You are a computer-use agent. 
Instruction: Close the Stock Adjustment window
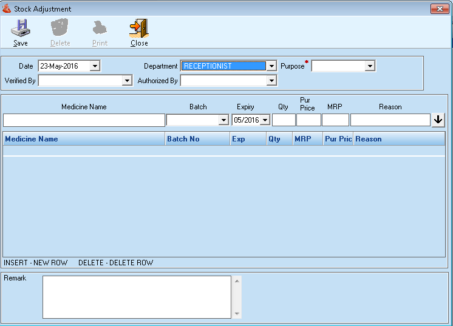coord(439,9)
